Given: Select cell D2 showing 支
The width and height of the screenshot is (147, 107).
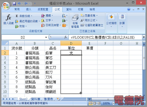Looking at the screenshot, I should click(x=71, y=53).
